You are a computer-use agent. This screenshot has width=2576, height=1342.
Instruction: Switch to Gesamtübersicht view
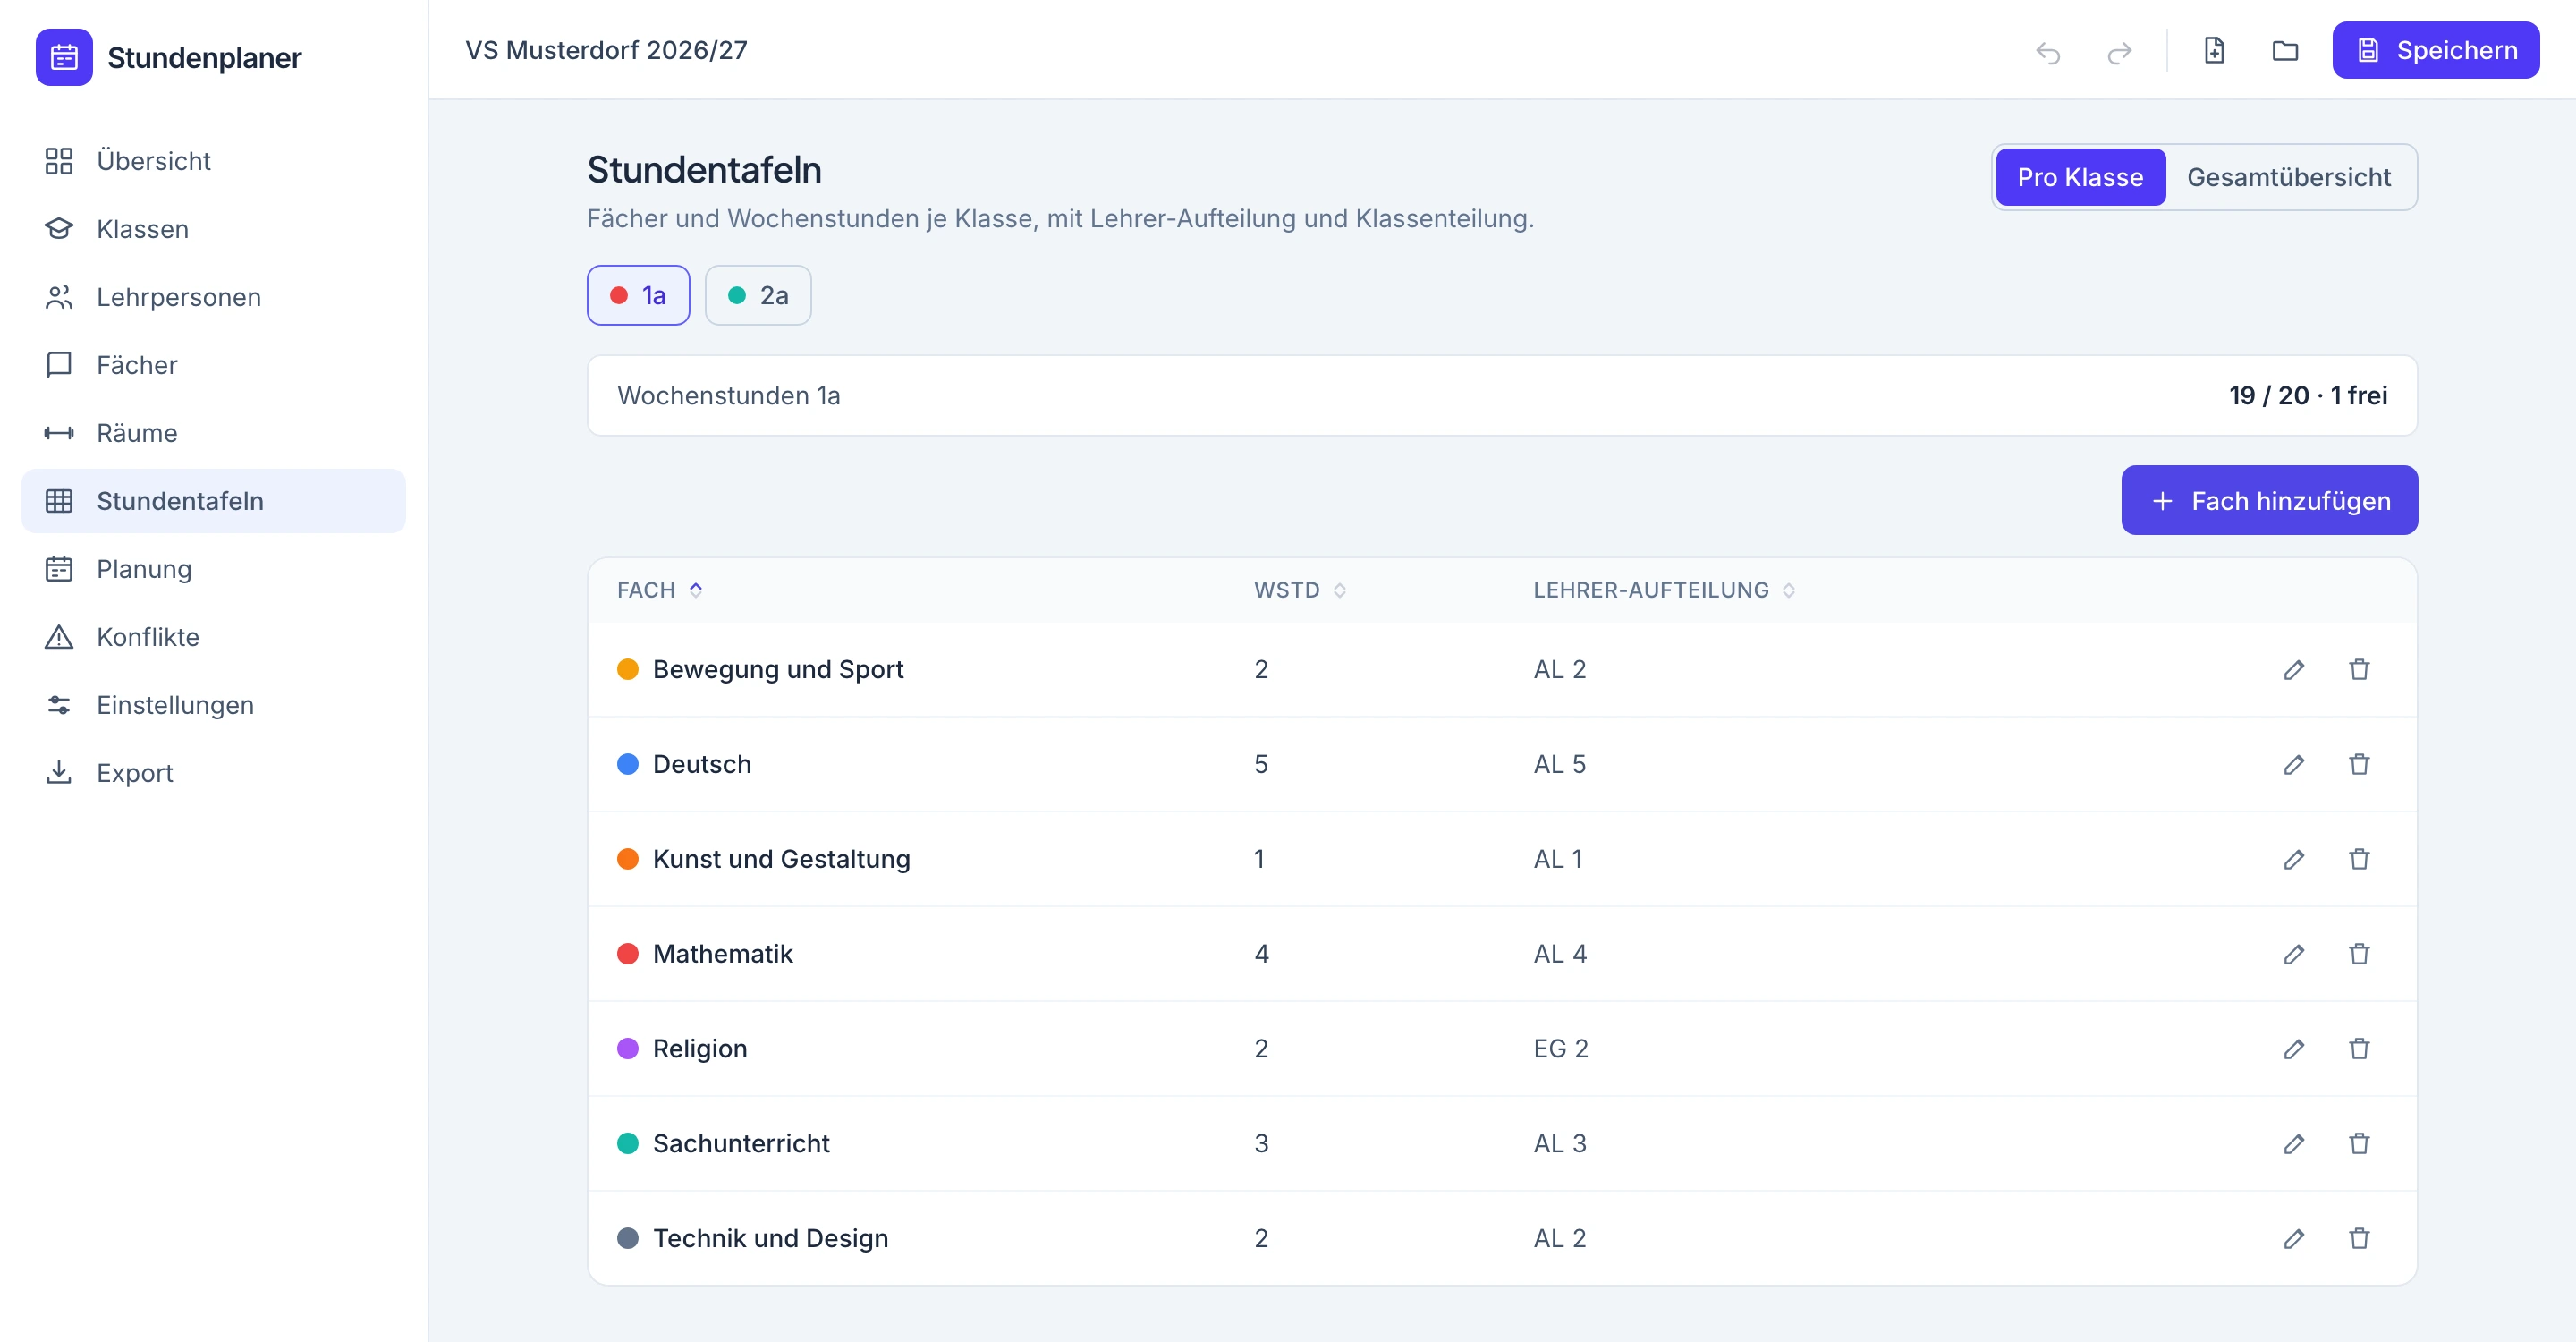pos(2288,177)
